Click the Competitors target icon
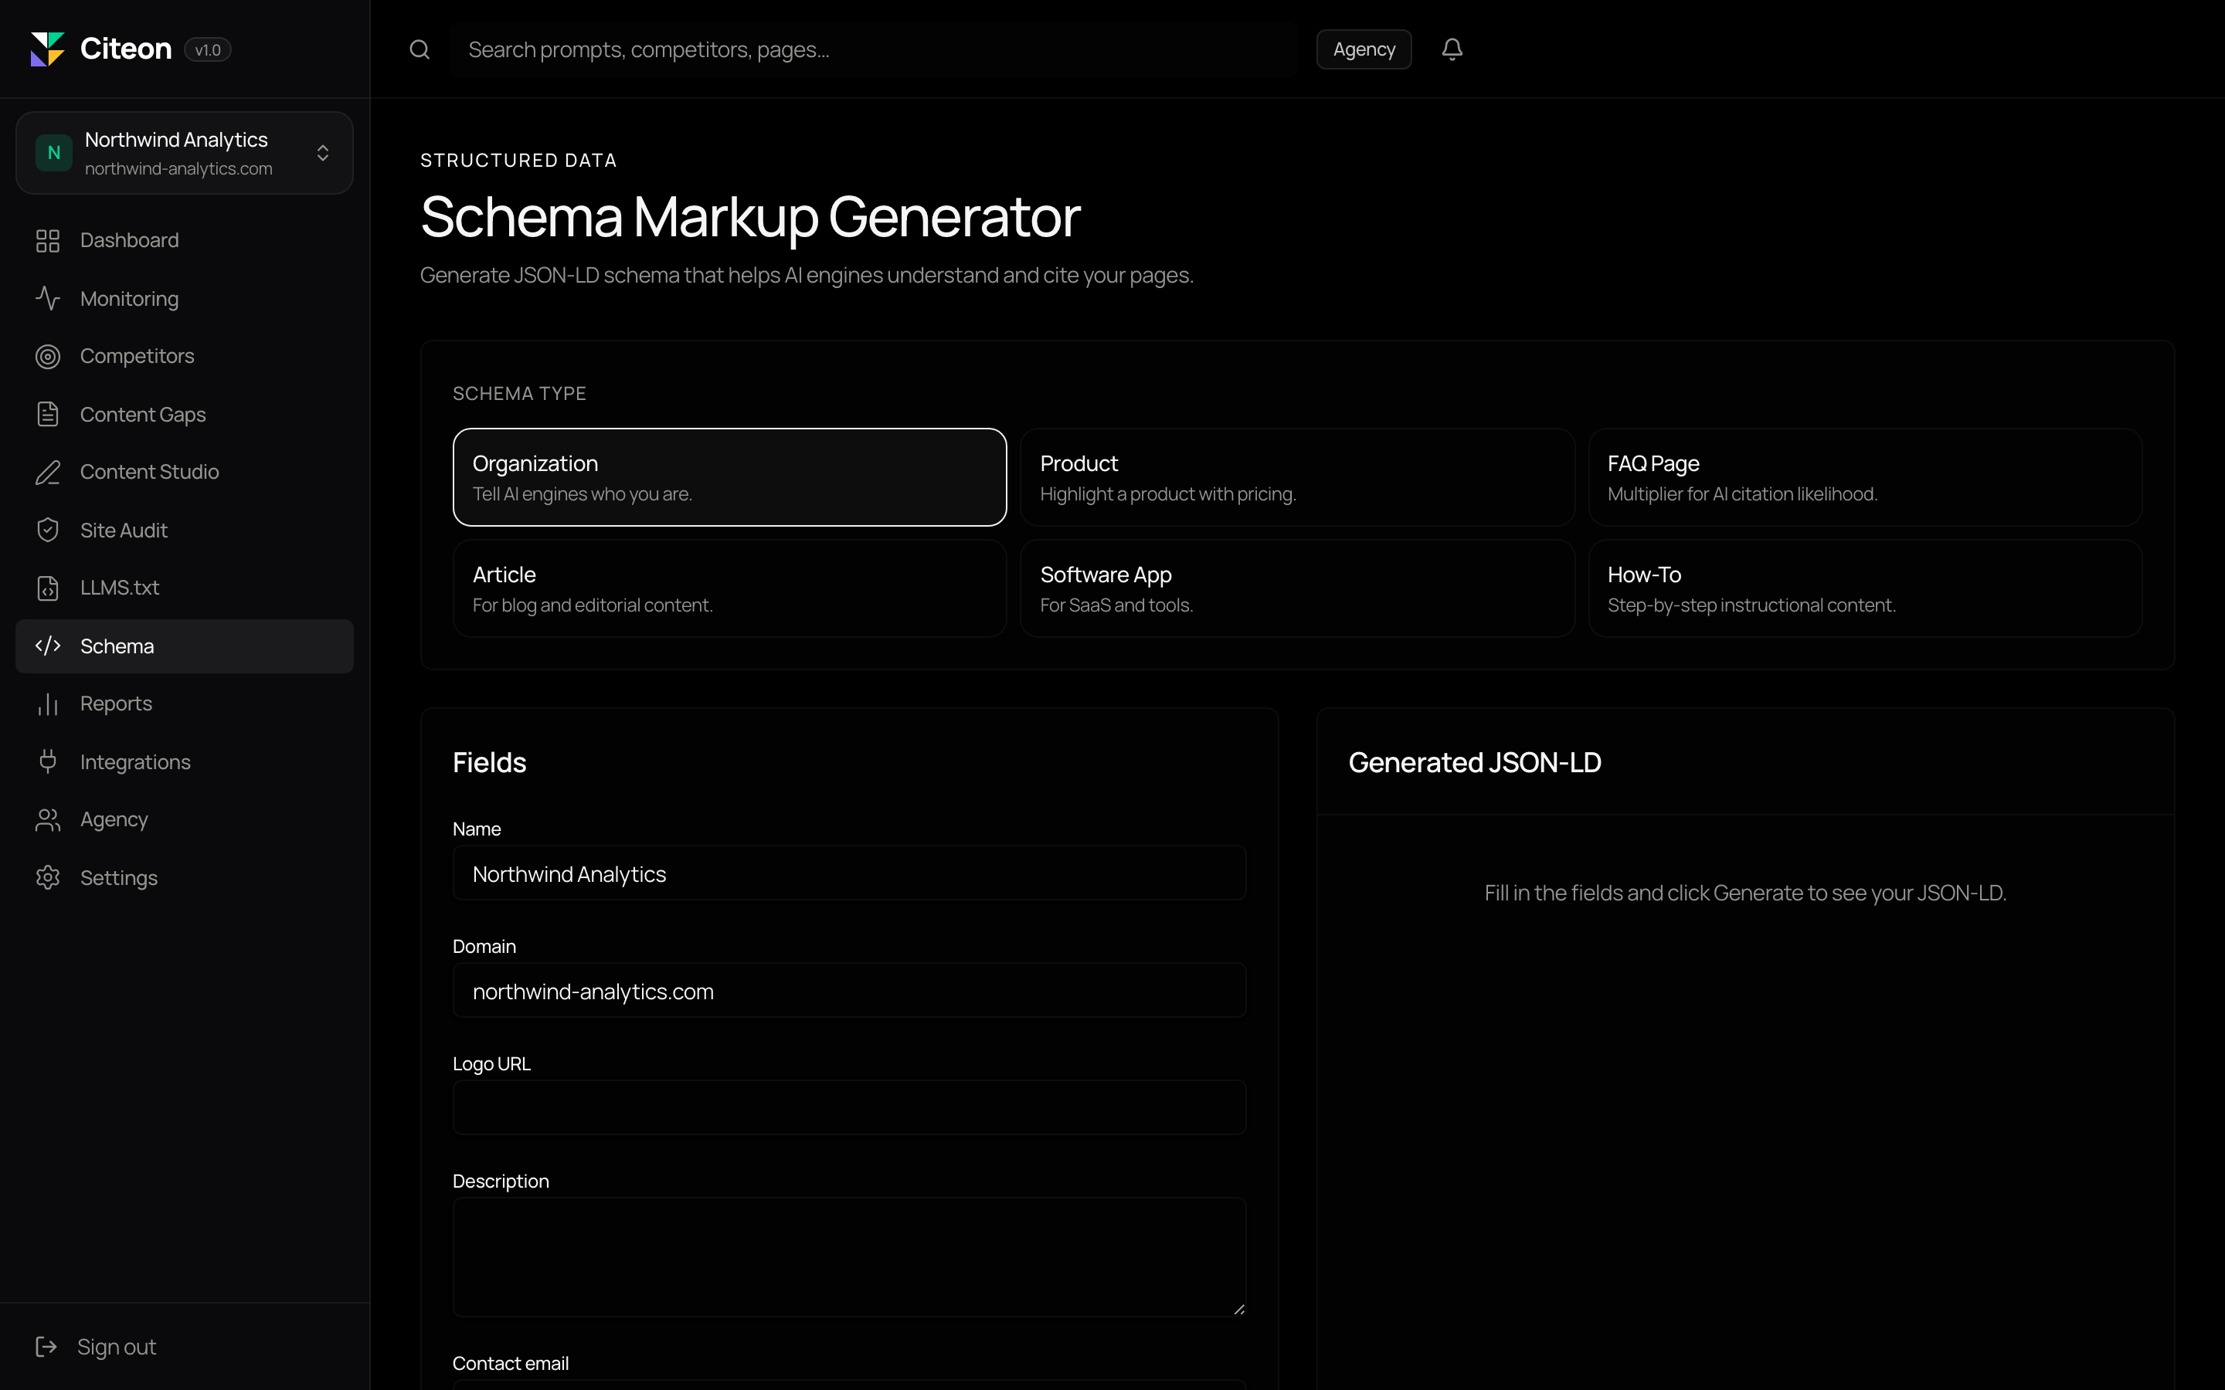The height and width of the screenshot is (1390, 2225). pos(48,357)
